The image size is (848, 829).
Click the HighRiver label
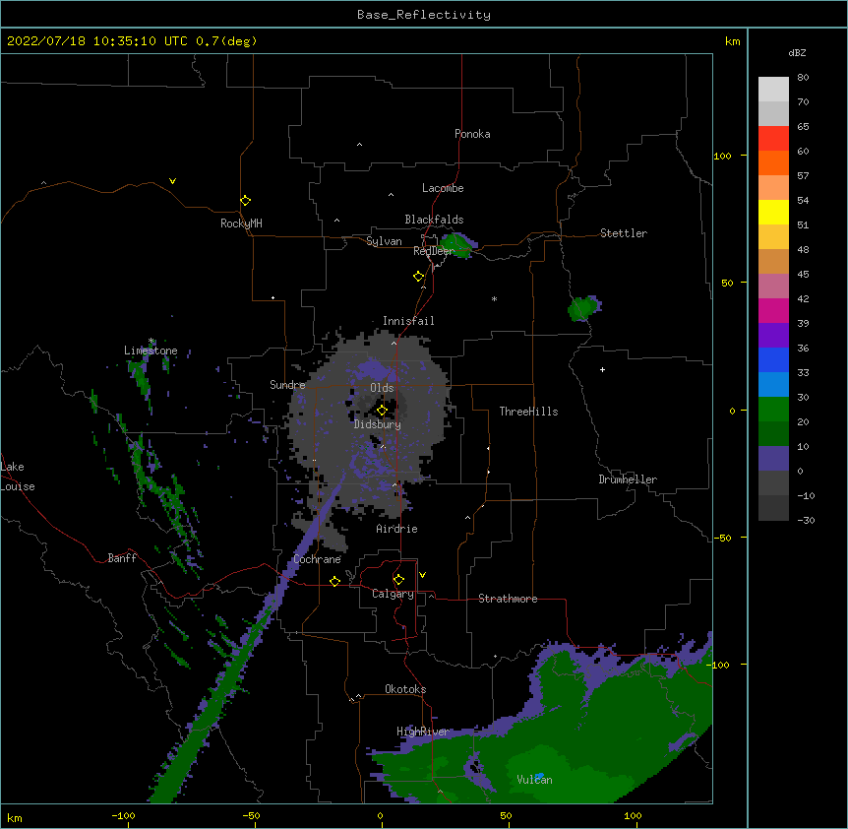pos(423,732)
